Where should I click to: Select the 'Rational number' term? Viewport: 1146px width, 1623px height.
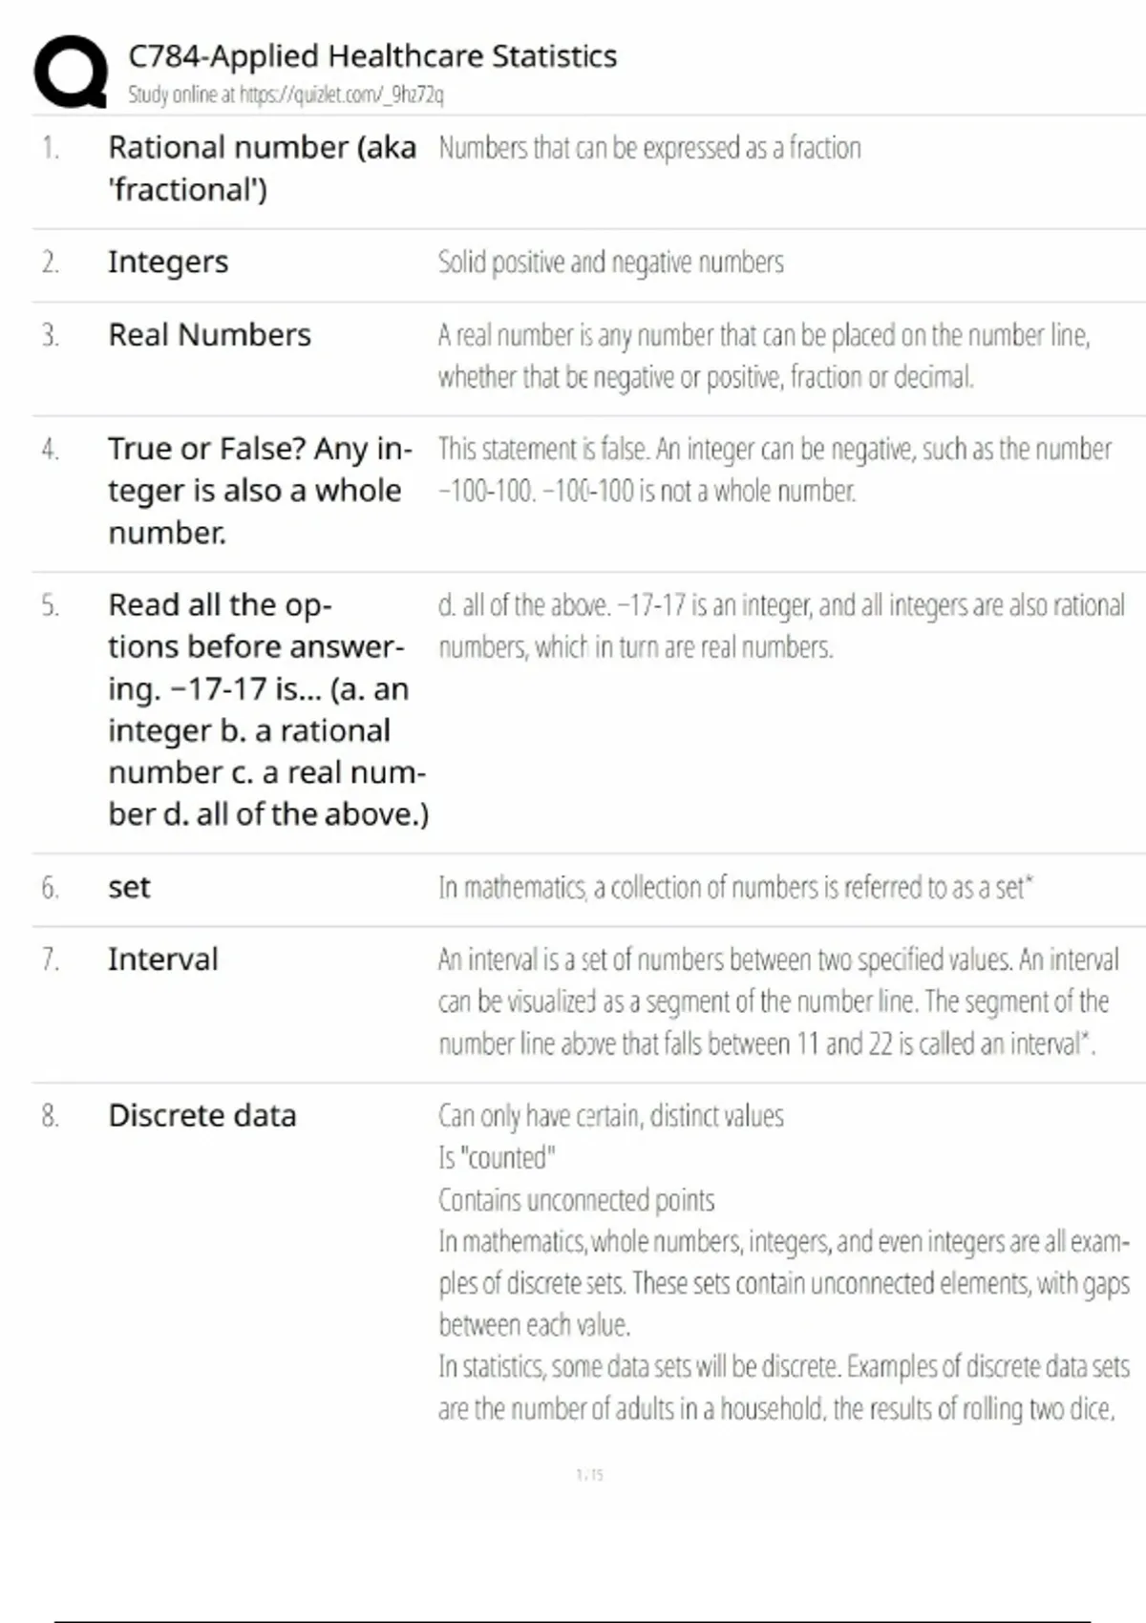click(262, 168)
